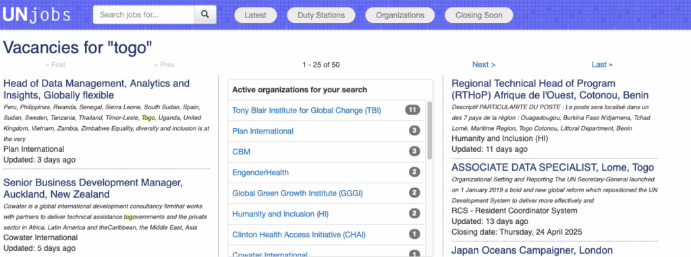Click the magnifying glass search icon
The width and height of the screenshot is (691, 257).
205,15
